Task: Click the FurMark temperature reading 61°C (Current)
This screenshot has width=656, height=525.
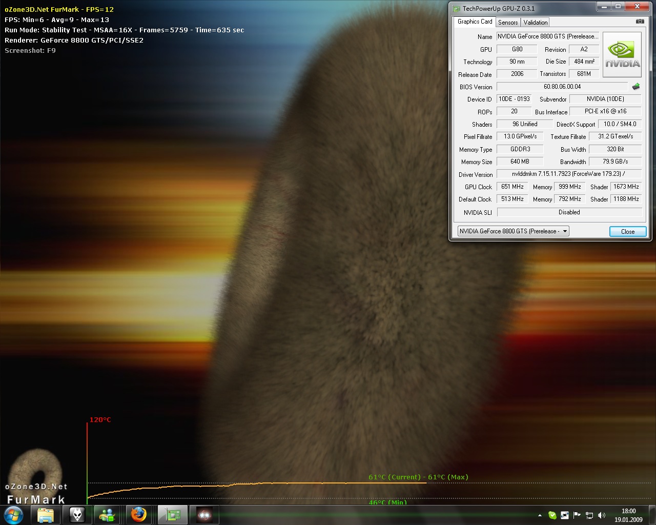Action: tap(395, 477)
